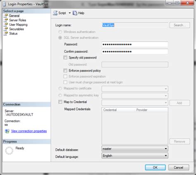Click the Remove credential button
Viewport: 196px width, 175px height.
click(180, 142)
